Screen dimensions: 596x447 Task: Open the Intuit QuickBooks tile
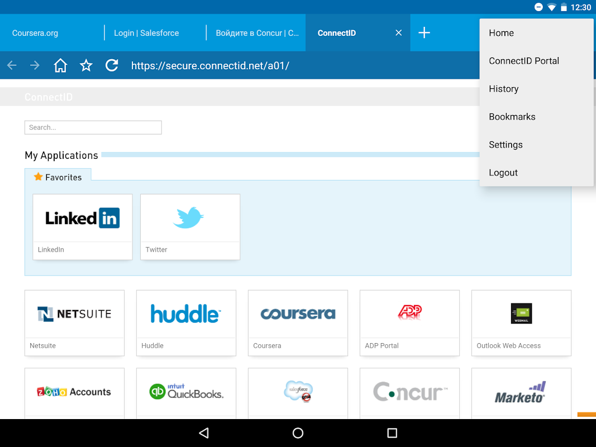186,393
